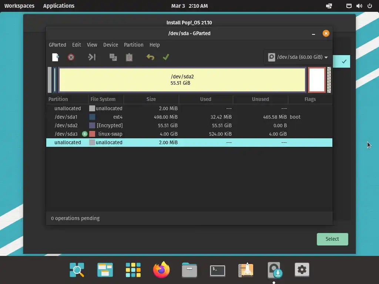This screenshot has height=284, width=379.
Task: Click the volume icon in top panel
Action: point(359,6)
